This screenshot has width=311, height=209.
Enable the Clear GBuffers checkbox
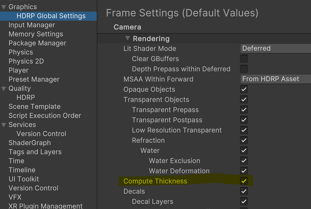[244, 59]
